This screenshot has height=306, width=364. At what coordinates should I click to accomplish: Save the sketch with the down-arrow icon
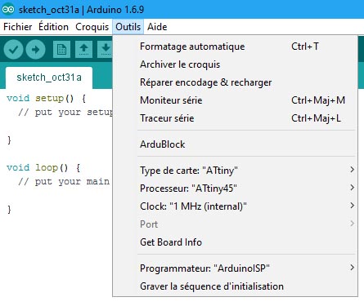pos(106,49)
